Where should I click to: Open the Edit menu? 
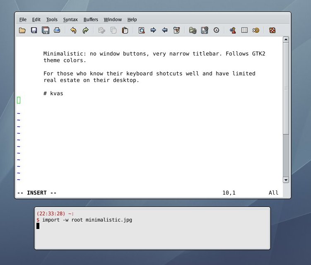[36, 19]
